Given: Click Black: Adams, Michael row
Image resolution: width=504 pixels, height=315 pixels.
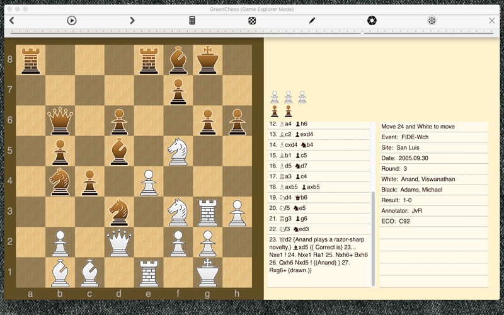Looking at the screenshot, I should [433, 190].
